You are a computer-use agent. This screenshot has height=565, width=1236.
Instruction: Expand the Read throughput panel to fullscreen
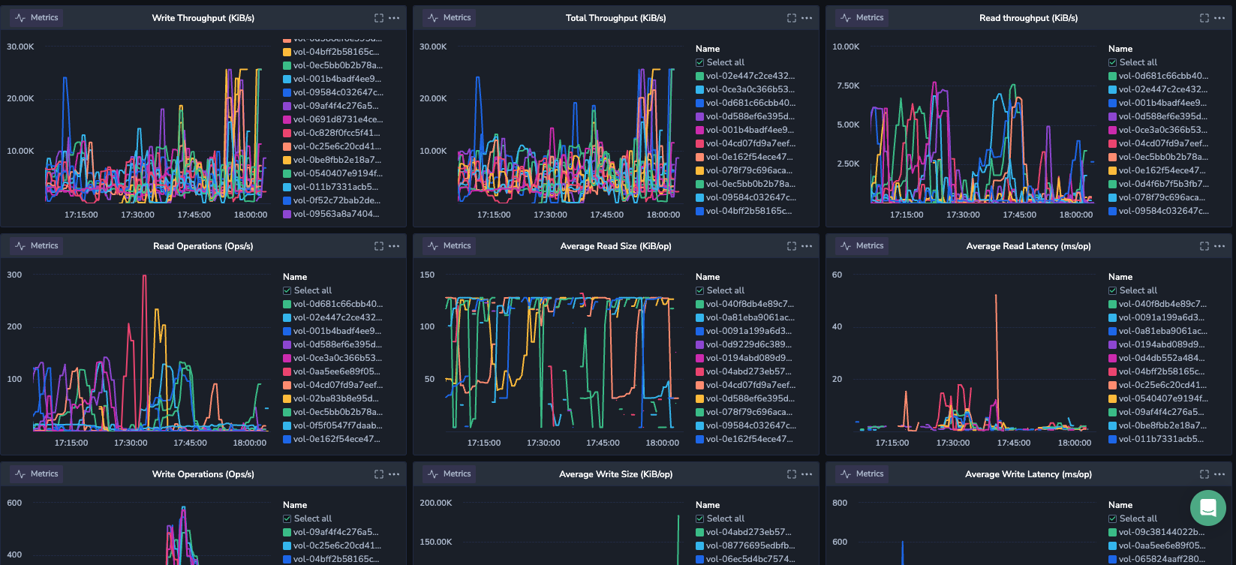tap(1204, 18)
